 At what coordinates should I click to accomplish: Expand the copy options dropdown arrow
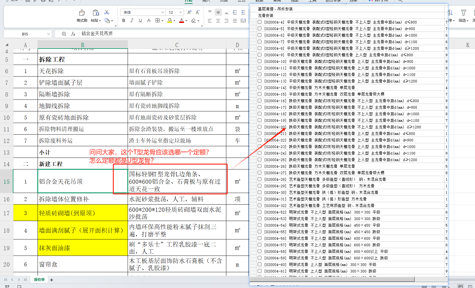[112, 21]
